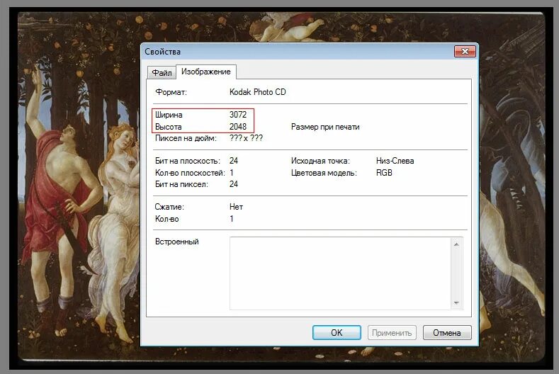
Task: Select the Изображение tab
Action: point(206,72)
